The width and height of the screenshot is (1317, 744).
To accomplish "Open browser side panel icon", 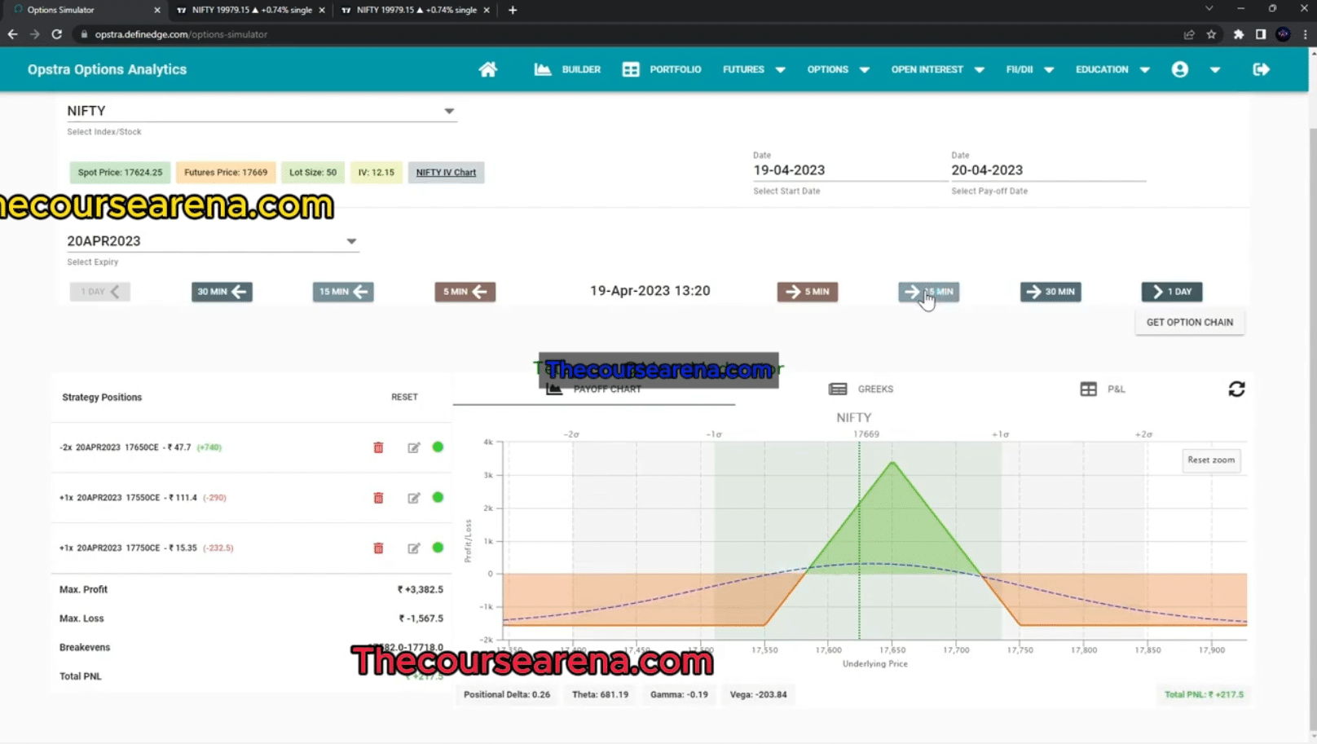I will pos(1261,34).
